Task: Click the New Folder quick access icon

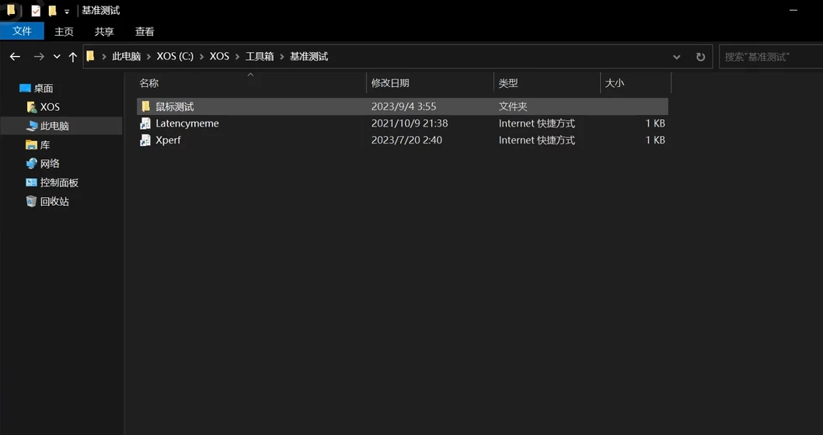Action: (52, 11)
